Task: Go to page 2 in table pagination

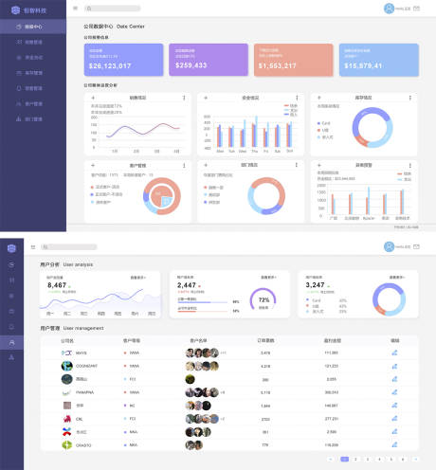Action: pos(355,459)
